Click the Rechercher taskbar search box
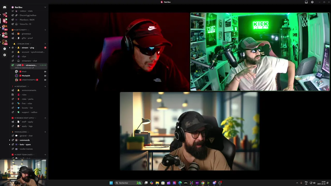The width and height of the screenshot is (331, 186). pos(128,183)
